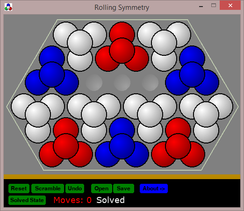Maximize the Rolling Symmetry window
Screen dimensions: 244x211
[x=214, y=6]
